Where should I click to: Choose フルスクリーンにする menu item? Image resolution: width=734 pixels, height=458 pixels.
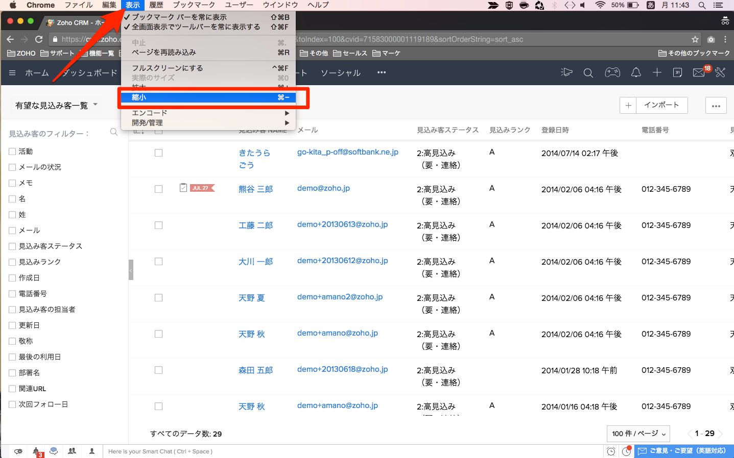[208, 68]
